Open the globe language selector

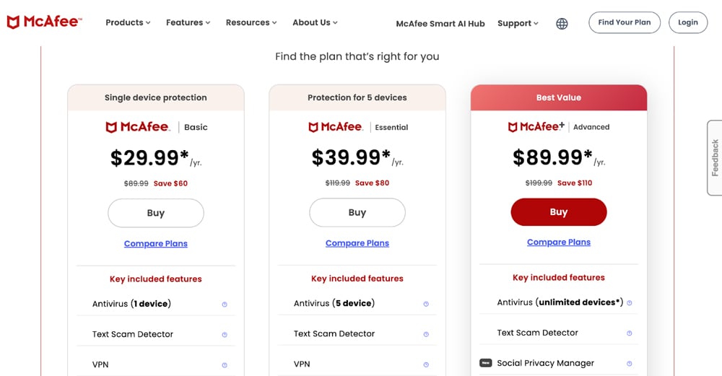(562, 23)
